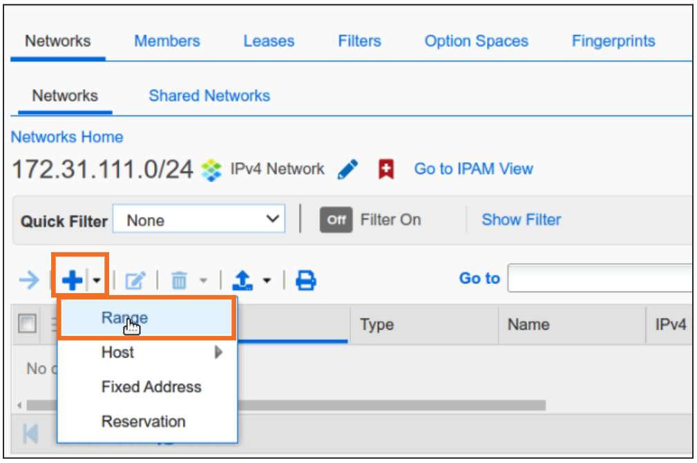This screenshot has width=697, height=463.
Task: Click the Go to input field
Action: coord(600,278)
